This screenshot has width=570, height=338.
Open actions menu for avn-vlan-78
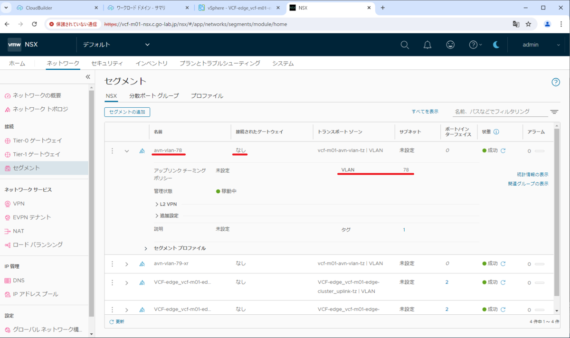[113, 151]
